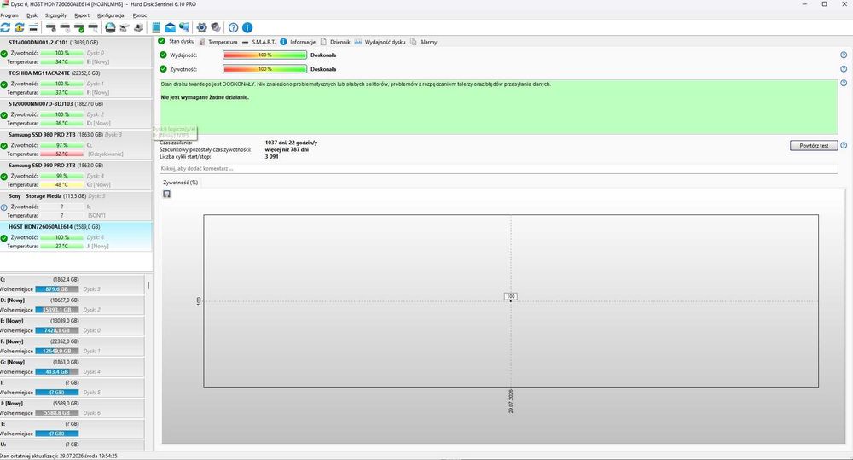Switch to the Alarmy tab
The image size is (853, 460).
[424, 42]
